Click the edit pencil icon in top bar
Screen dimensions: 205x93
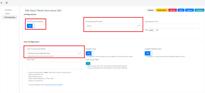coord(7,3)
